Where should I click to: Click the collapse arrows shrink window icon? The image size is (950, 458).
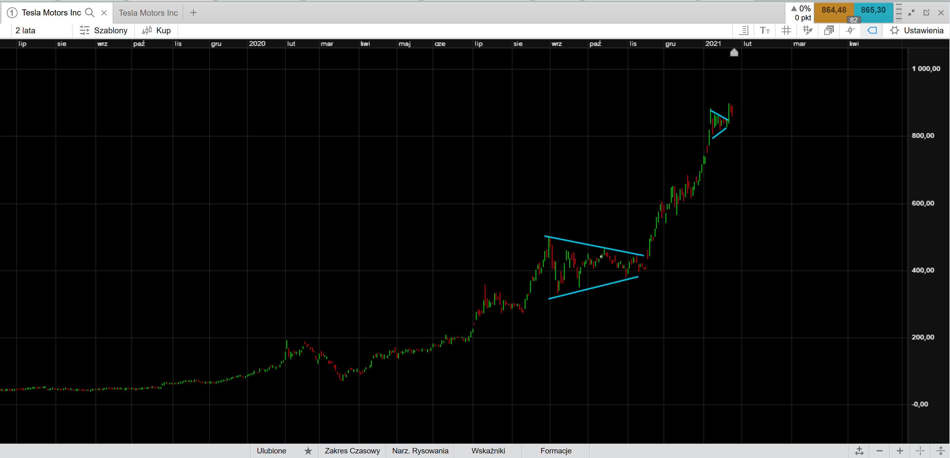[x=912, y=12]
